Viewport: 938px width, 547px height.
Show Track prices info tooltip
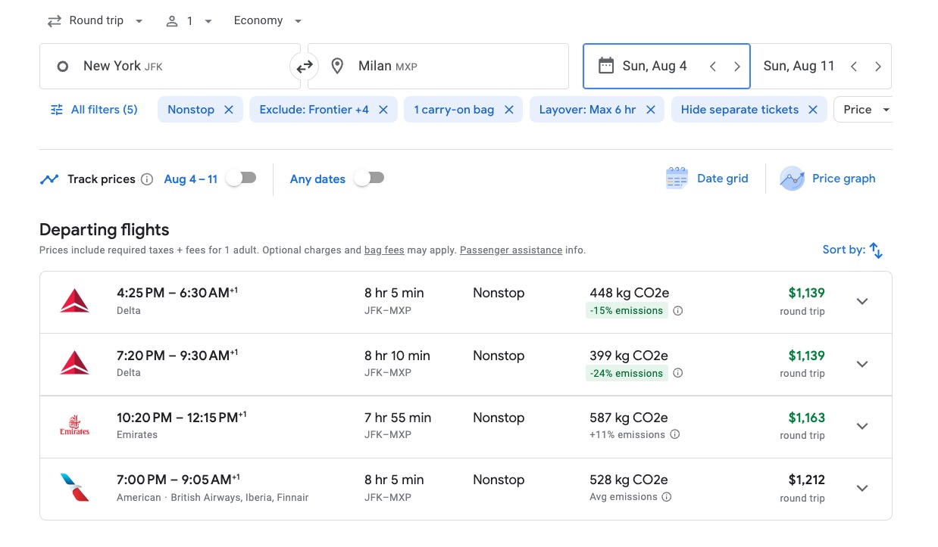click(x=147, y=179)
